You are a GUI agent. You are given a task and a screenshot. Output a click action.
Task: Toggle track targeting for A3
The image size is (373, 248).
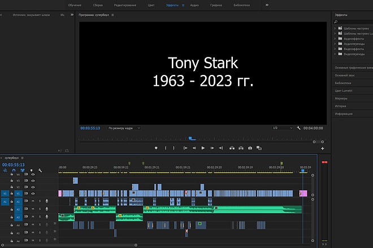(18, 217)
